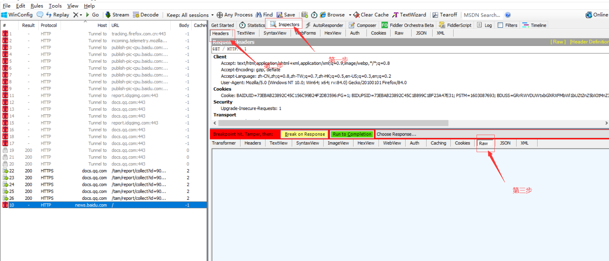Select request SyntaxView tab

point(275,33)
